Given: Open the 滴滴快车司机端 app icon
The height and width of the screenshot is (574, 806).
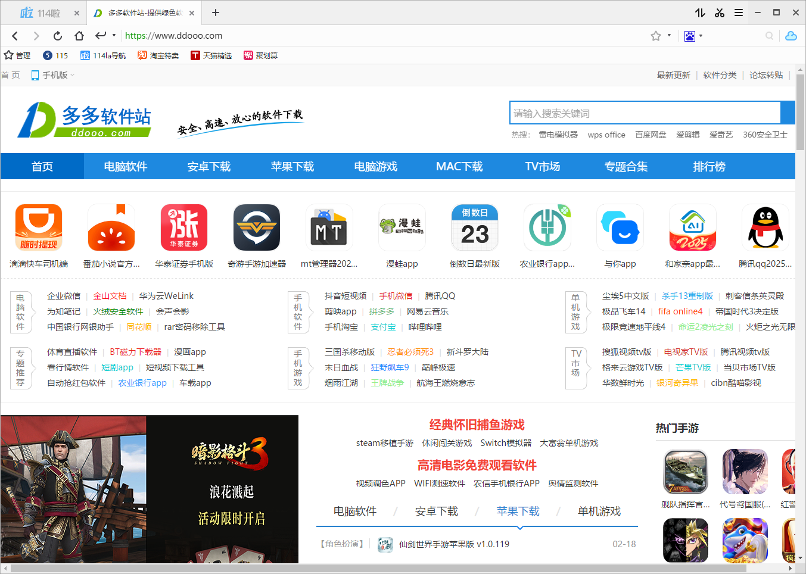Looking at the screenshot, I should (39, 227).
